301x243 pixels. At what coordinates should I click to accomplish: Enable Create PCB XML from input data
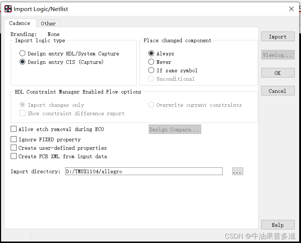pos(14,156)
